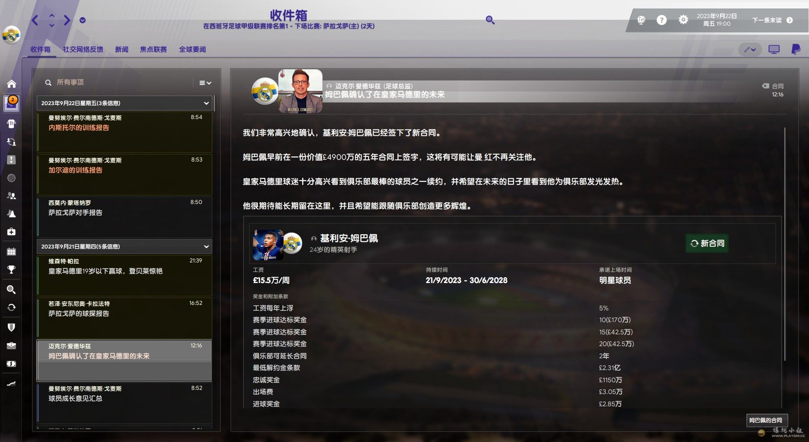Switch to the 社交网络反馈 tab

[x=83, y=49]
